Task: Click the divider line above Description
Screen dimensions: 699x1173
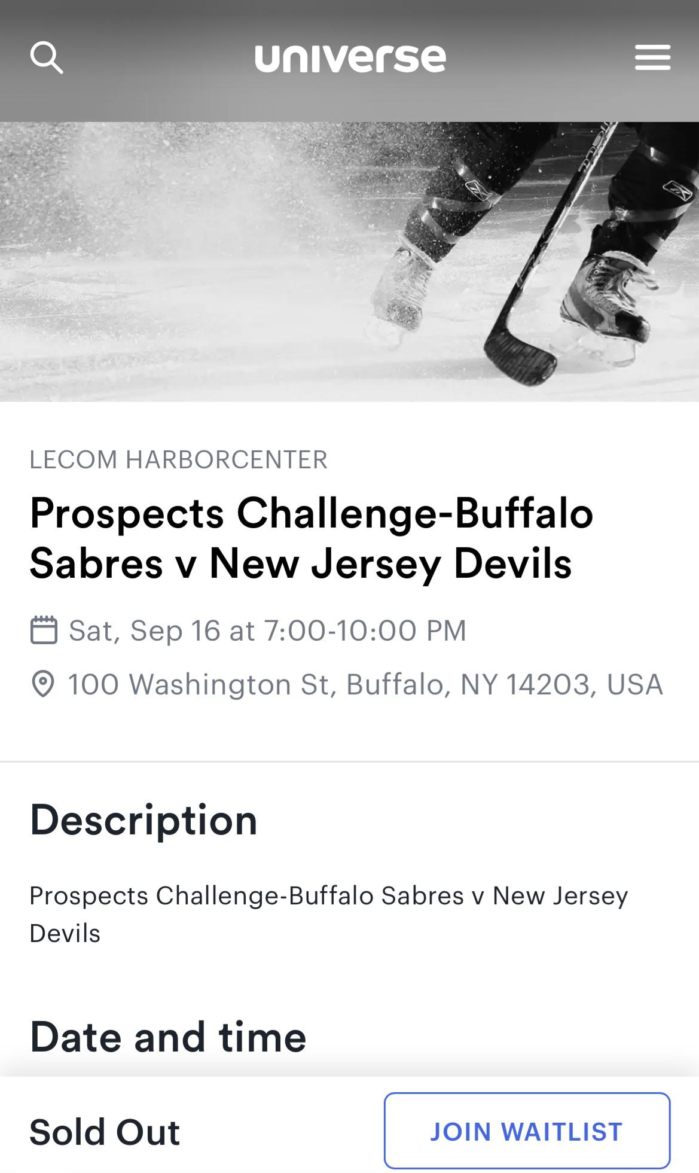Action: point(349,761)
